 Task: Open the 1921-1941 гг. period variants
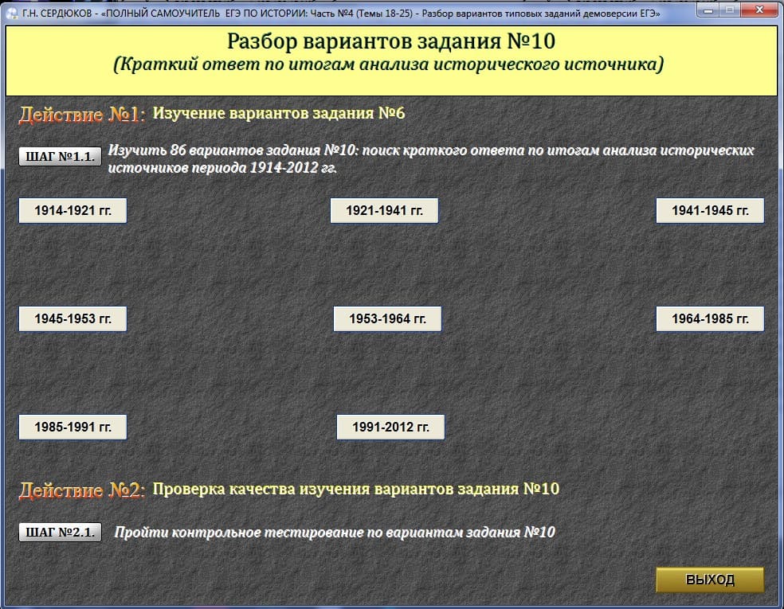[384, 210]
